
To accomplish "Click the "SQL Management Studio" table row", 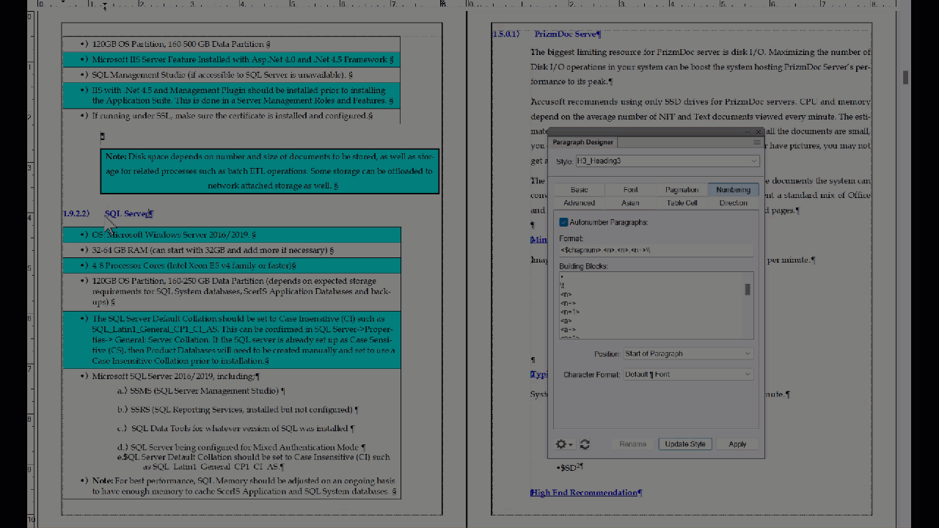I will coord(231,75).
